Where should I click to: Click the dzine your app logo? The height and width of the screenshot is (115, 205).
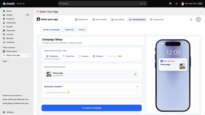47,19
